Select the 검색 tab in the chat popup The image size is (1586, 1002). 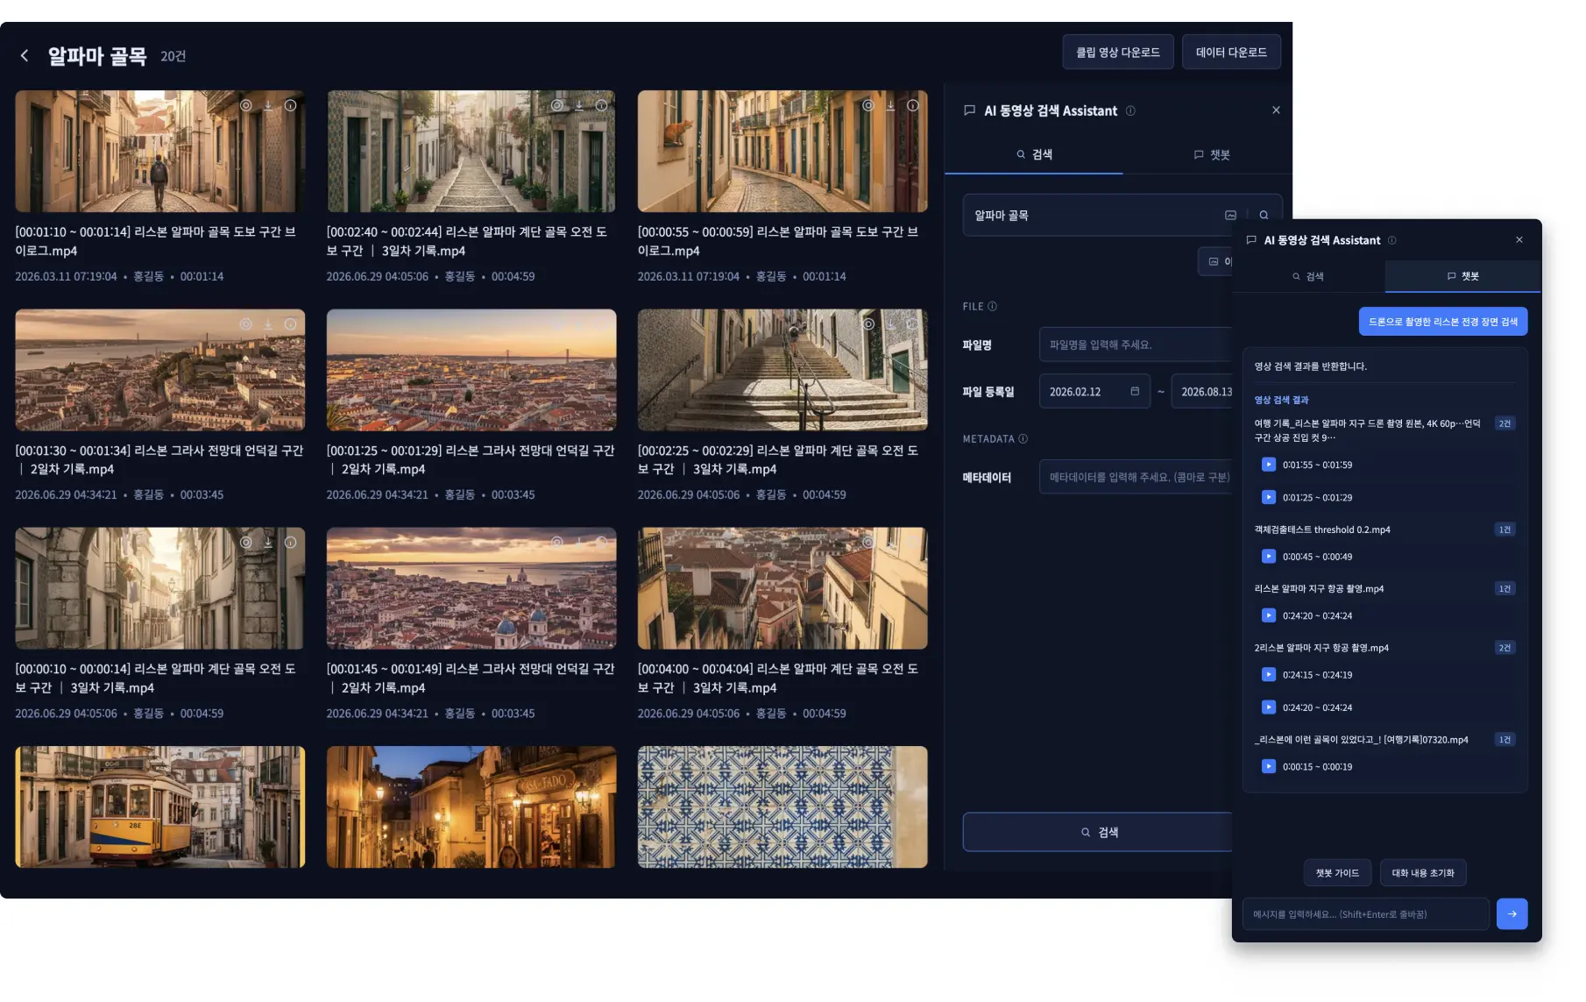pos(1308,276)
